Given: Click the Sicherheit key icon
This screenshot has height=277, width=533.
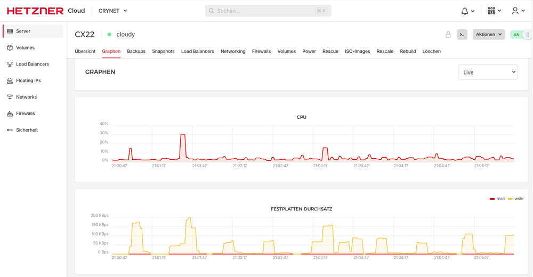Looking at the screenshot, I should [10, 131].
